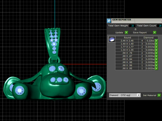
Task: Click the Total Gem Count label
Action: [146, 26]
